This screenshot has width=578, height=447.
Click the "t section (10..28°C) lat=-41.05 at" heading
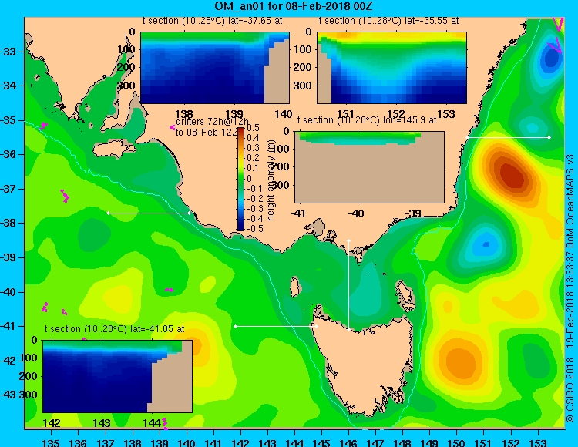[x=114, y=329]
